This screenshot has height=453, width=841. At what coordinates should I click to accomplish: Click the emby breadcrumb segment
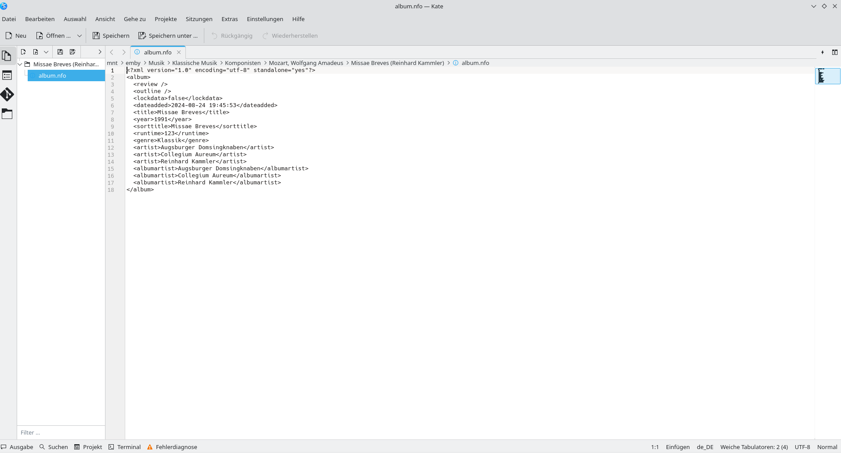click(133, 63)
